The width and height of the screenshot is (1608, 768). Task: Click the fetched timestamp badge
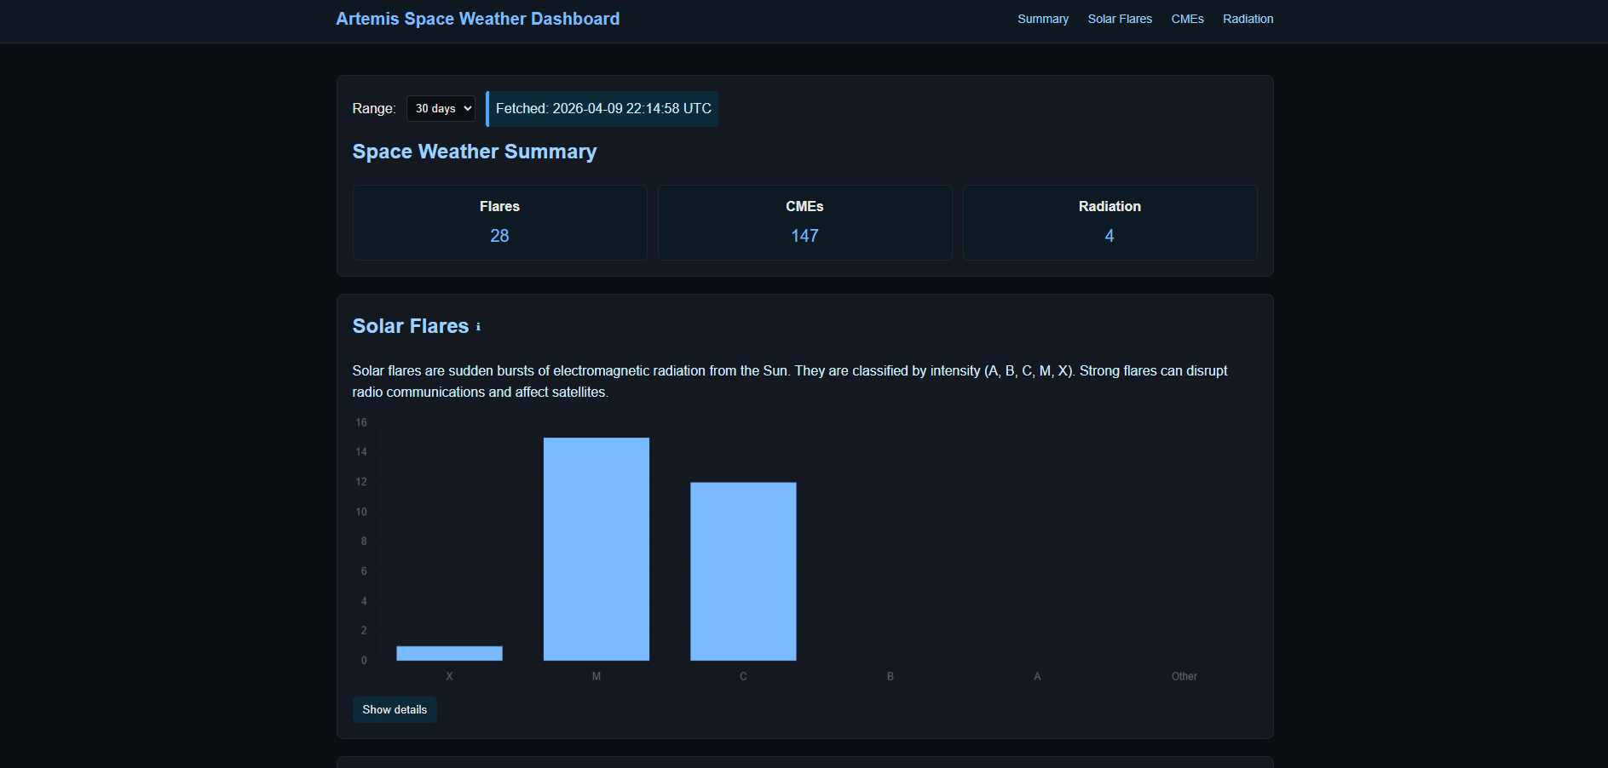click(602, 108)
